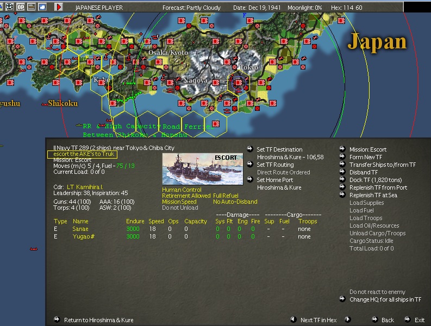
Task: Edit the TF note 'escort the AKE's to Truk'
Action: [83, 154]
